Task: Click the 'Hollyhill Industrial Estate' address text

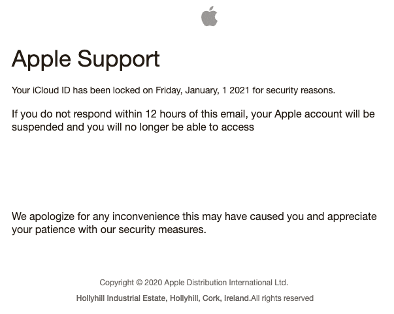Action: [x=121, y=298]
